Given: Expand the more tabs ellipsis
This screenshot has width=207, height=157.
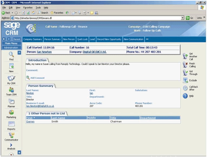Looking at the screenshot, I should pyautogui.click(x=147, y=39).
